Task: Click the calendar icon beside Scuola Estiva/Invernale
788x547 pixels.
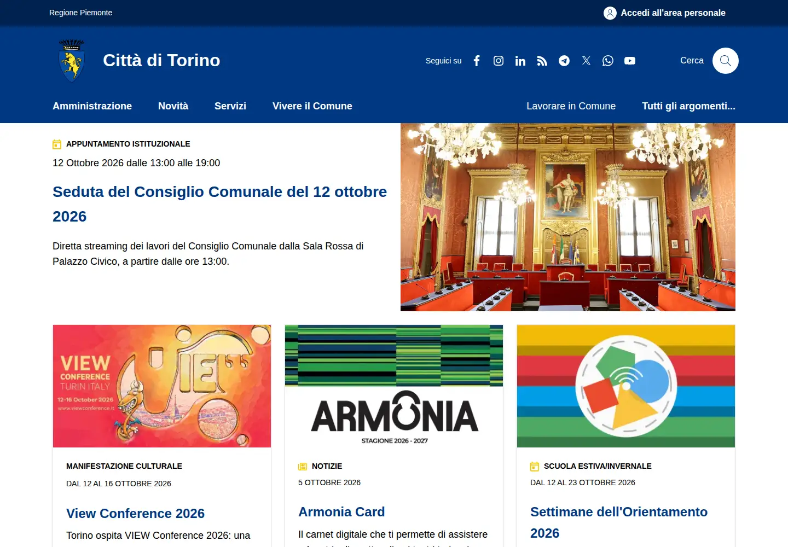Action: click(x=535, y=467)
